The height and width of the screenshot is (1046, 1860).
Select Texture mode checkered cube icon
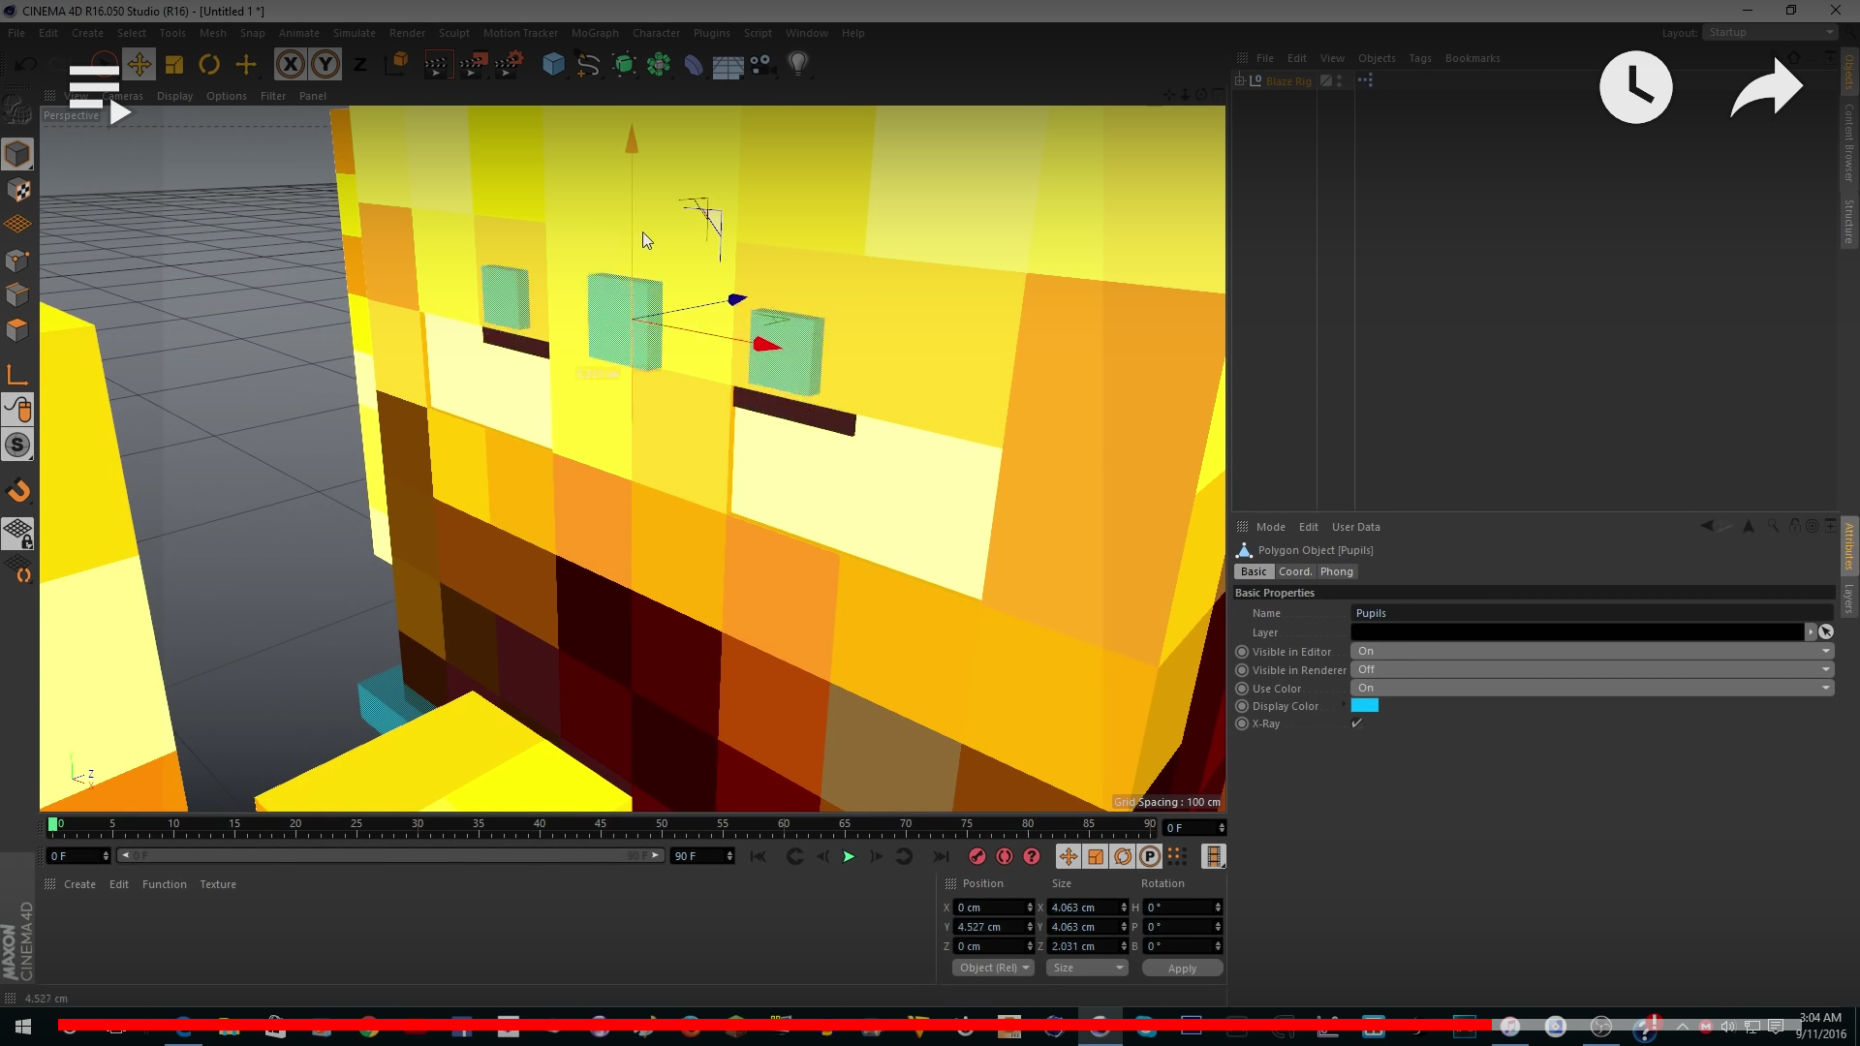point(17,190)
